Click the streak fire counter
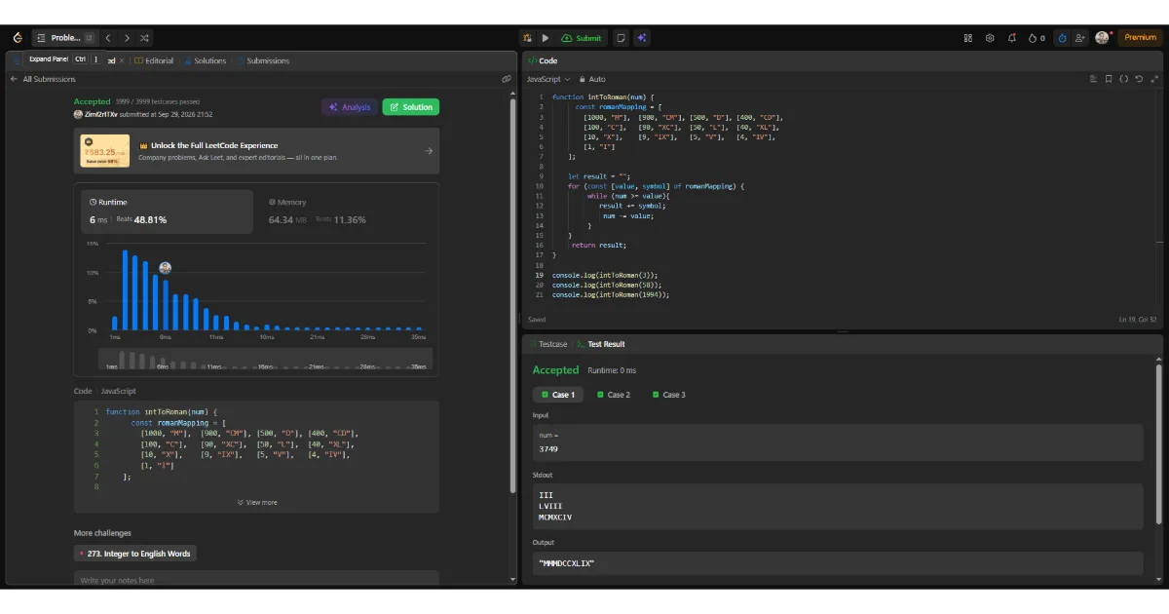 tap(1037, 38)
